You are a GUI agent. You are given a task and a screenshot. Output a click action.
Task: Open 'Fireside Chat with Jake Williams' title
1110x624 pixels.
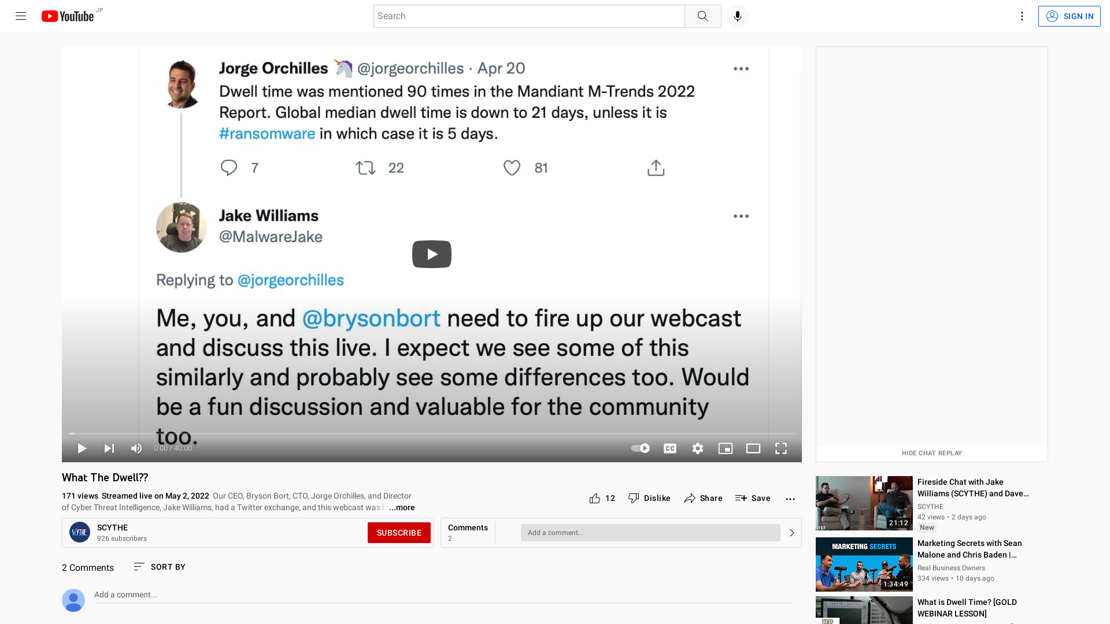tap(973, 488)
